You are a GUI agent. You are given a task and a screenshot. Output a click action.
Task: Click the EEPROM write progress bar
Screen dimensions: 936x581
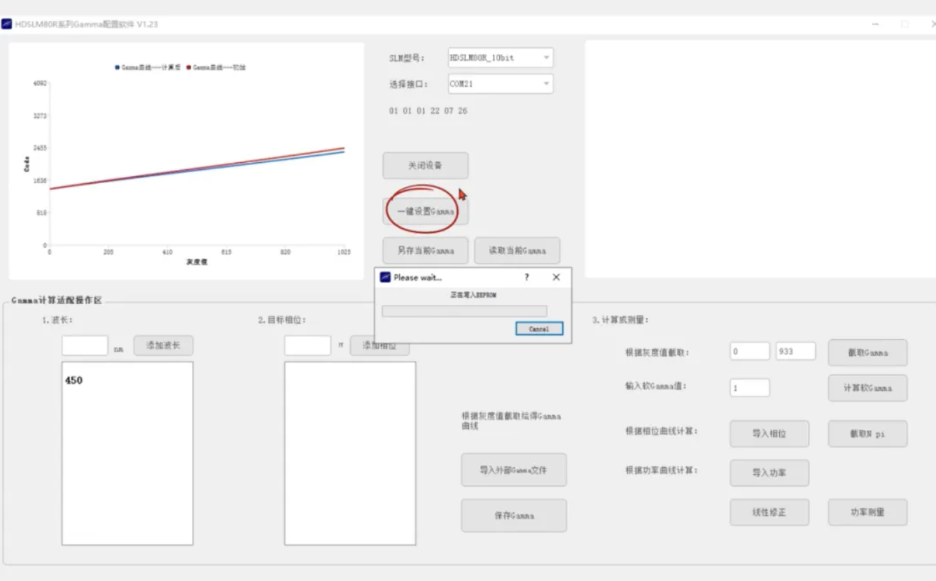(464, 311)
